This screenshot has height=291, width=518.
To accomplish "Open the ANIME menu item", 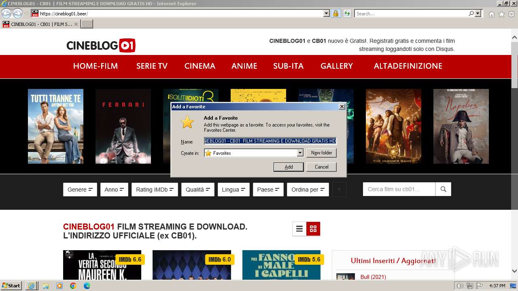I will pyautogui.click(x=244, y=66).
